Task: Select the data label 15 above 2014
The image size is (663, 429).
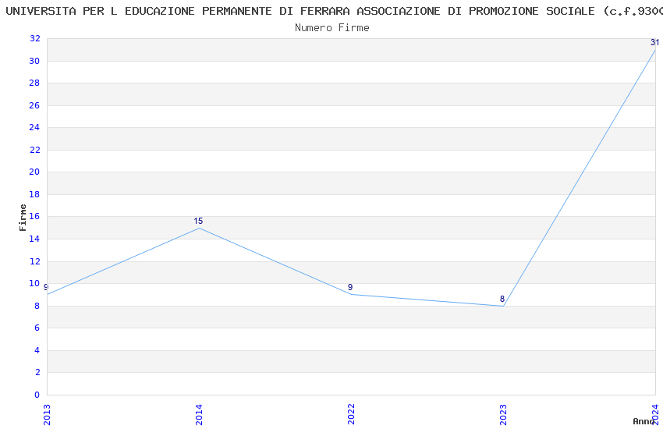Action: click(x=198, y=221)
